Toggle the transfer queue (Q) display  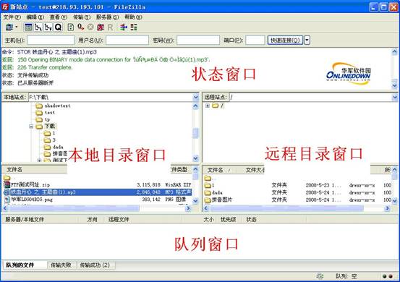(x=58, y=27)
